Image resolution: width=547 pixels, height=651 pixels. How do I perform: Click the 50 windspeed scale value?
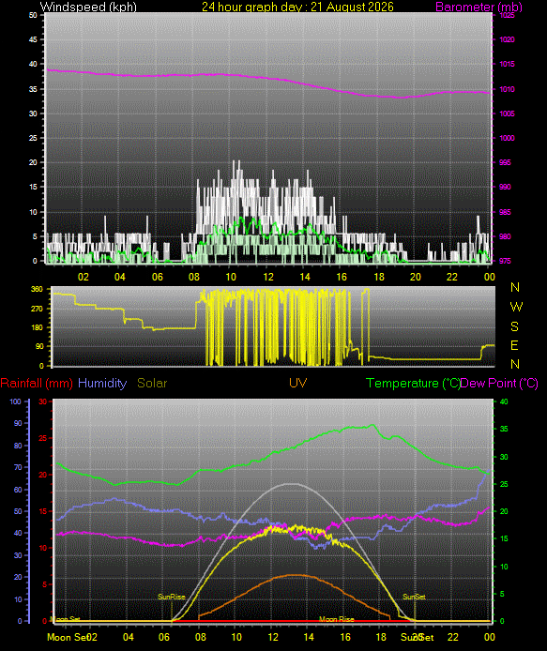tap(33, 15)
